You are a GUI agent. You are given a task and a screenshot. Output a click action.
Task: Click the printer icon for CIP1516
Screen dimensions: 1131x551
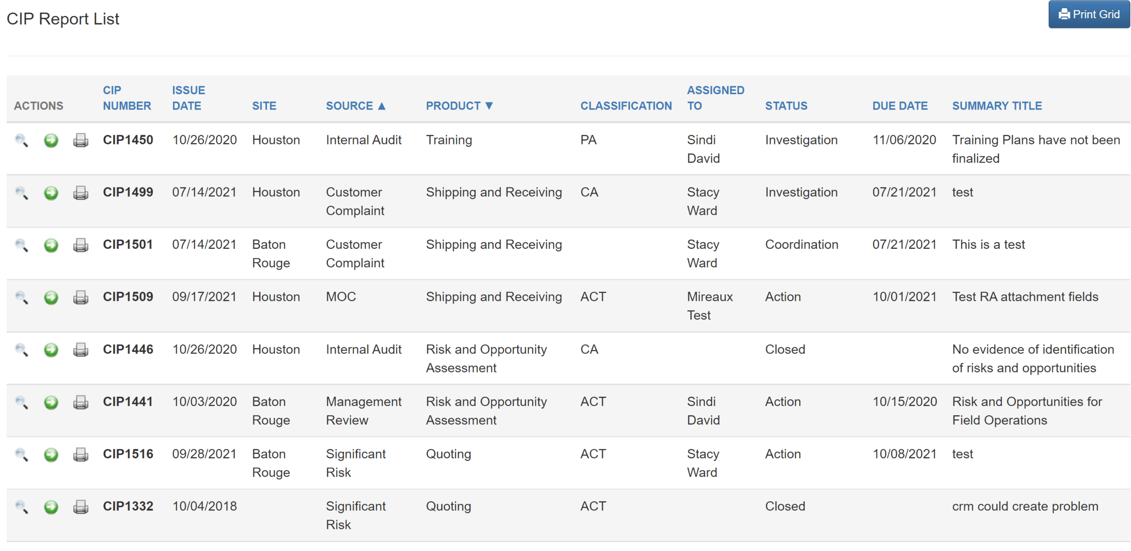tap(80, 454)
